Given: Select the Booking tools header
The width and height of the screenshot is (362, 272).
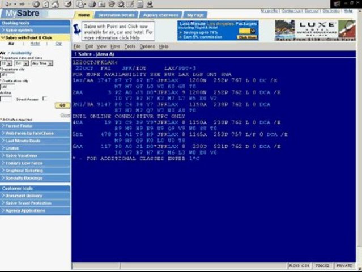Looking at the screenshot, I should [35, 23].
